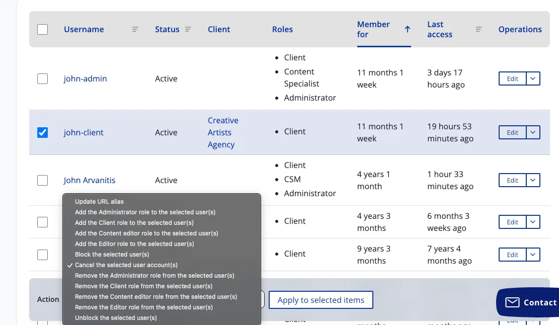The image size is (559, 325).
Task: Select Remove the Client role option
Action: click(162, 286)
